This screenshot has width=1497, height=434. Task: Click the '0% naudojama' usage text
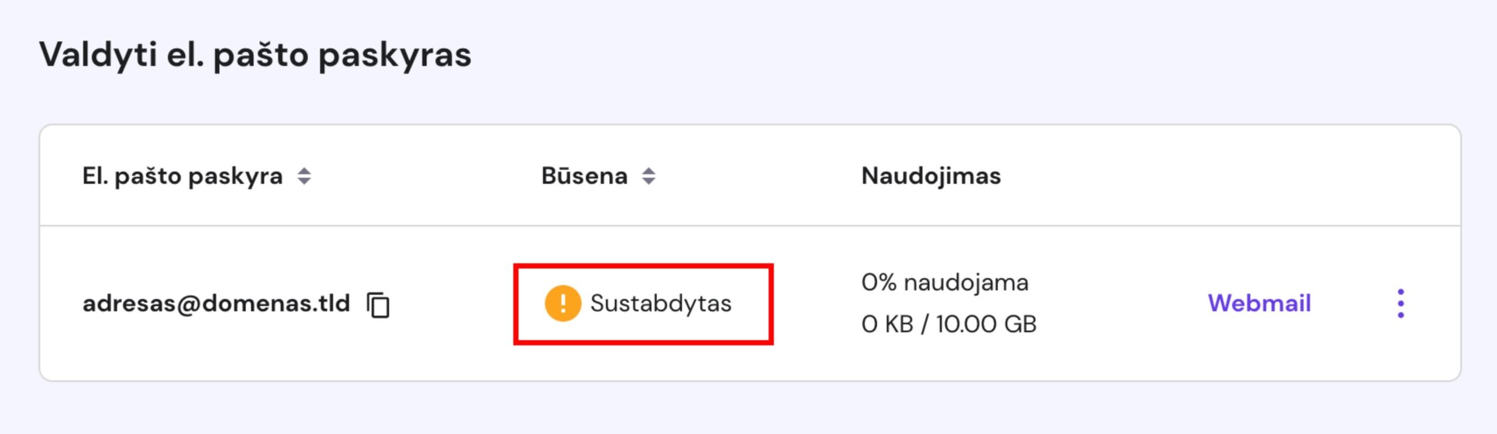tap(944, 283)
